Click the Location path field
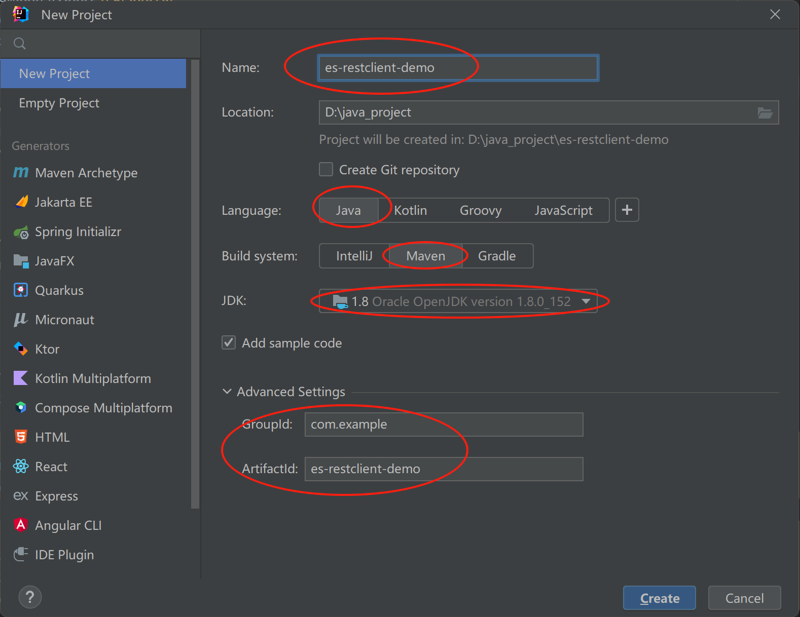The width and height of the screenshot is (800, 617). pos(537,112)
